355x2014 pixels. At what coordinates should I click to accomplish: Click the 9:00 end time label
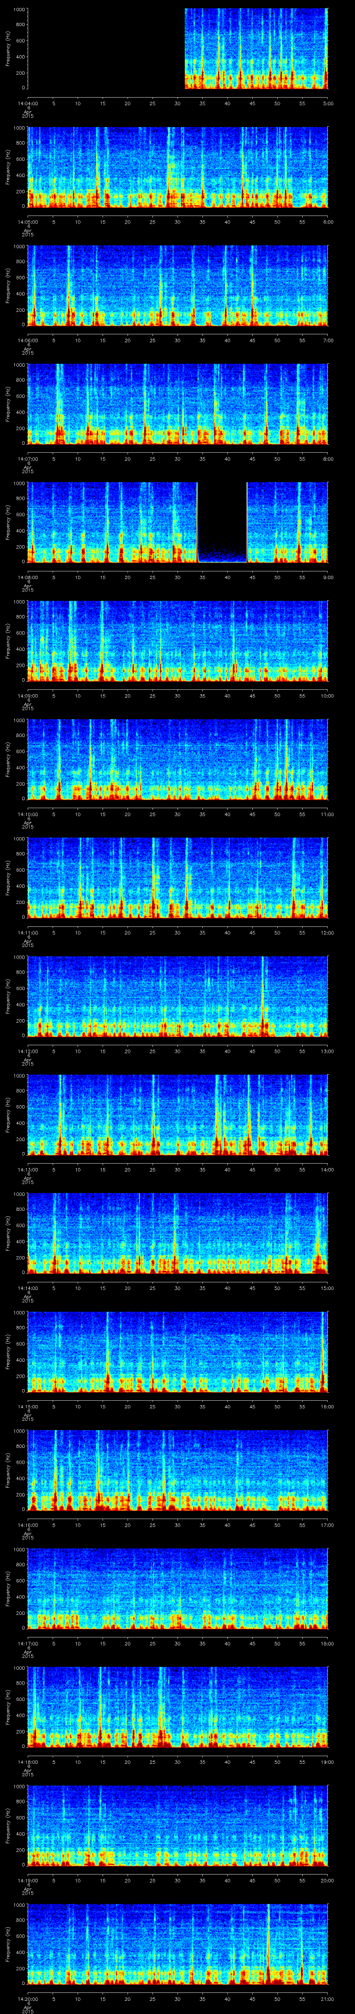[x=328, y=577]
